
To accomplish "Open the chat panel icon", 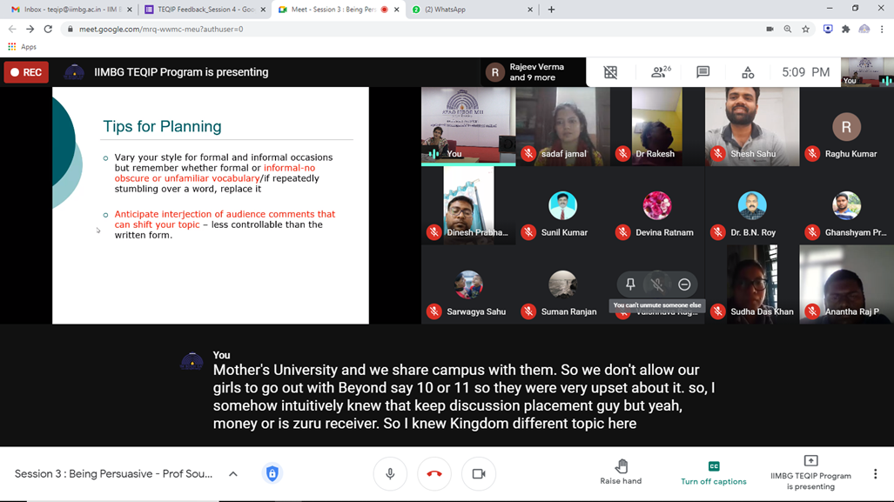I will coord(702,72).
